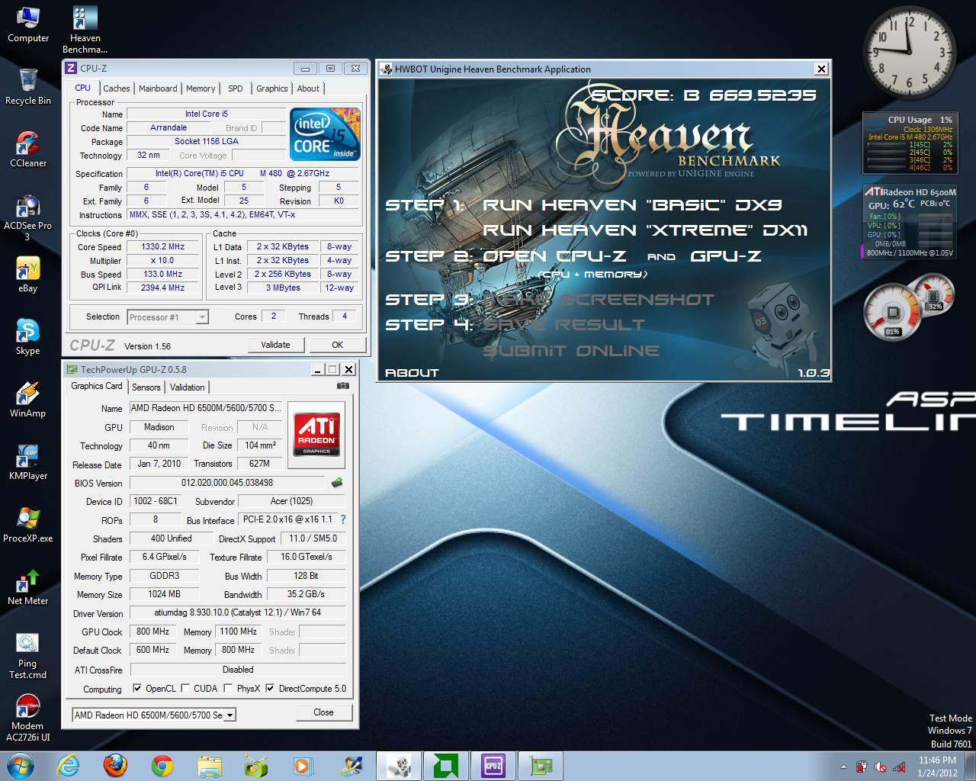Click Submit Online in Heaven window
Image resolution: width=976 pixels, height=781 pixels.
tap(571, 351)
